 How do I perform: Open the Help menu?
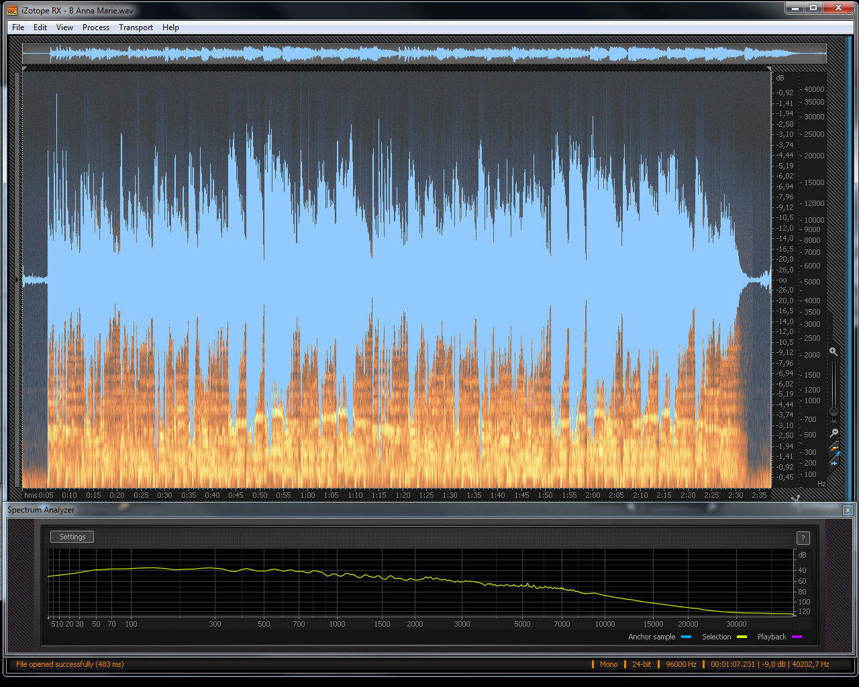pyautogui.click(x=170, y=28)
